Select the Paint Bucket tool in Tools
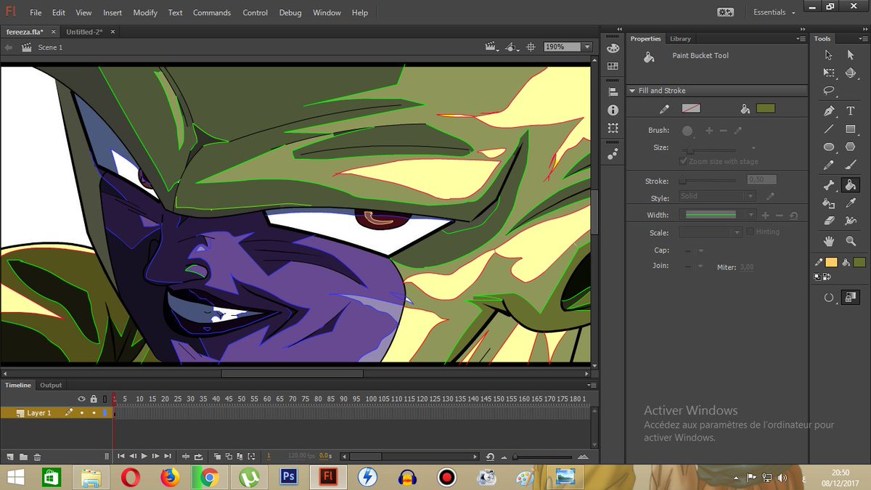 coord(851,186)
